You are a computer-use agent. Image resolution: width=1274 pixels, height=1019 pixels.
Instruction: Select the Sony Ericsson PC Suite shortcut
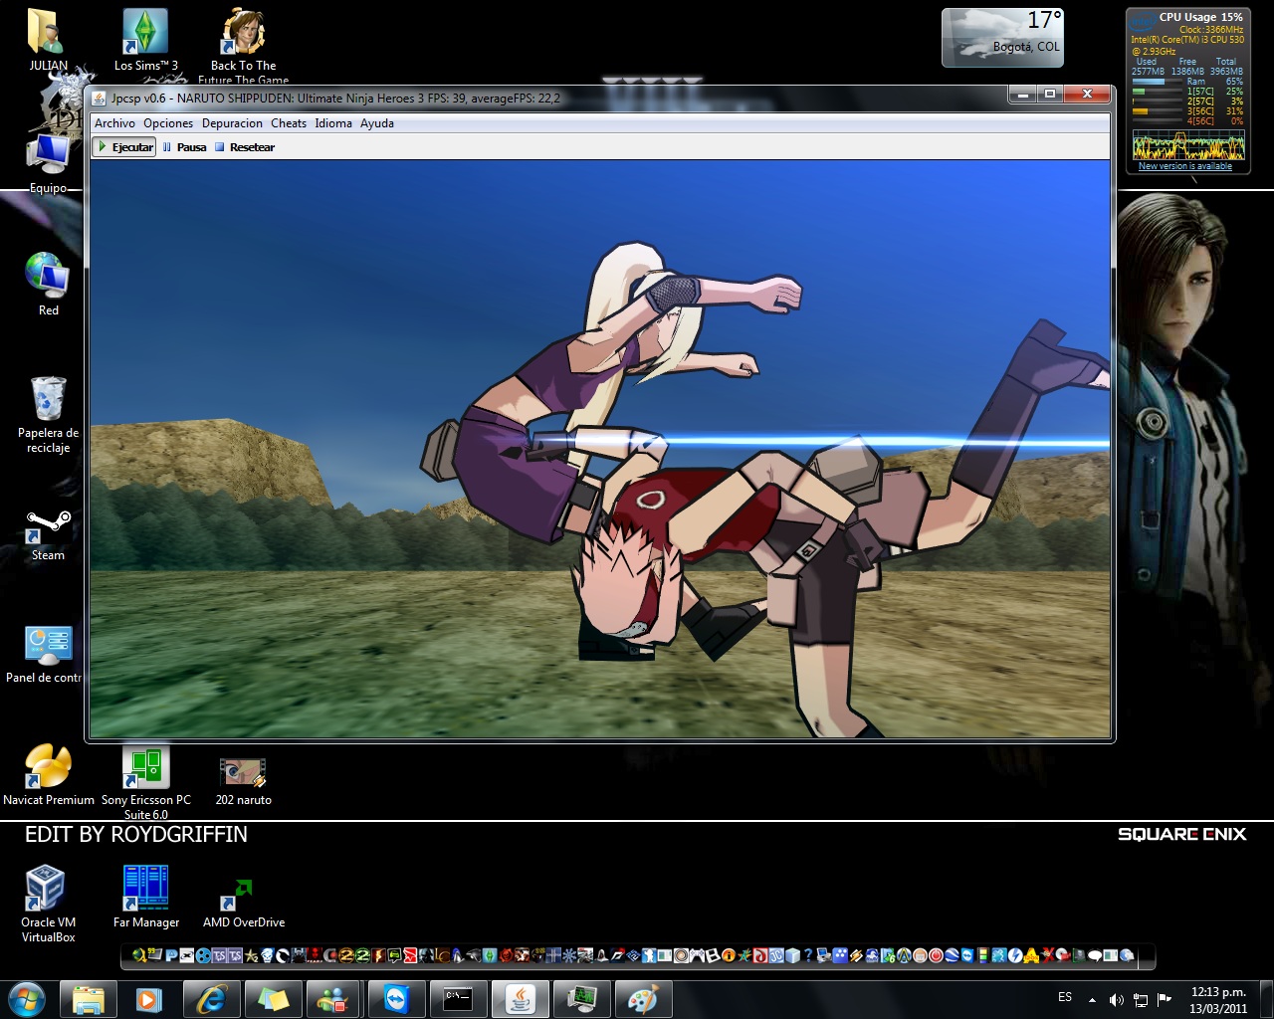pos(145,782)
